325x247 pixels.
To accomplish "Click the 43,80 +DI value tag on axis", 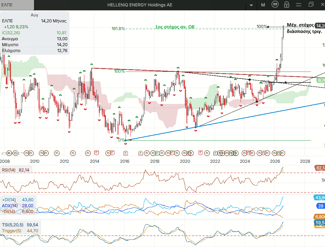I will coord(319,198).
